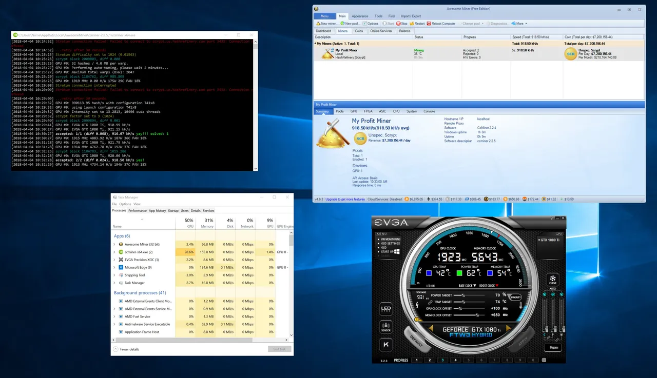Click the SCR coin icon in miner row
657x378 pixels.
click(x=570, y=53)
